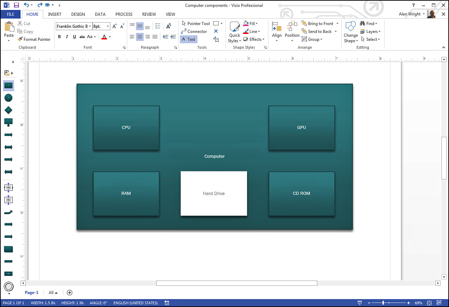Switch to the DESIGN tab

click(78, 14)
